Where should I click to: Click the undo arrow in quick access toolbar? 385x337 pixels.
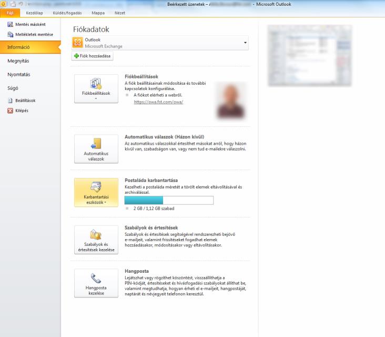coord(21,4)
